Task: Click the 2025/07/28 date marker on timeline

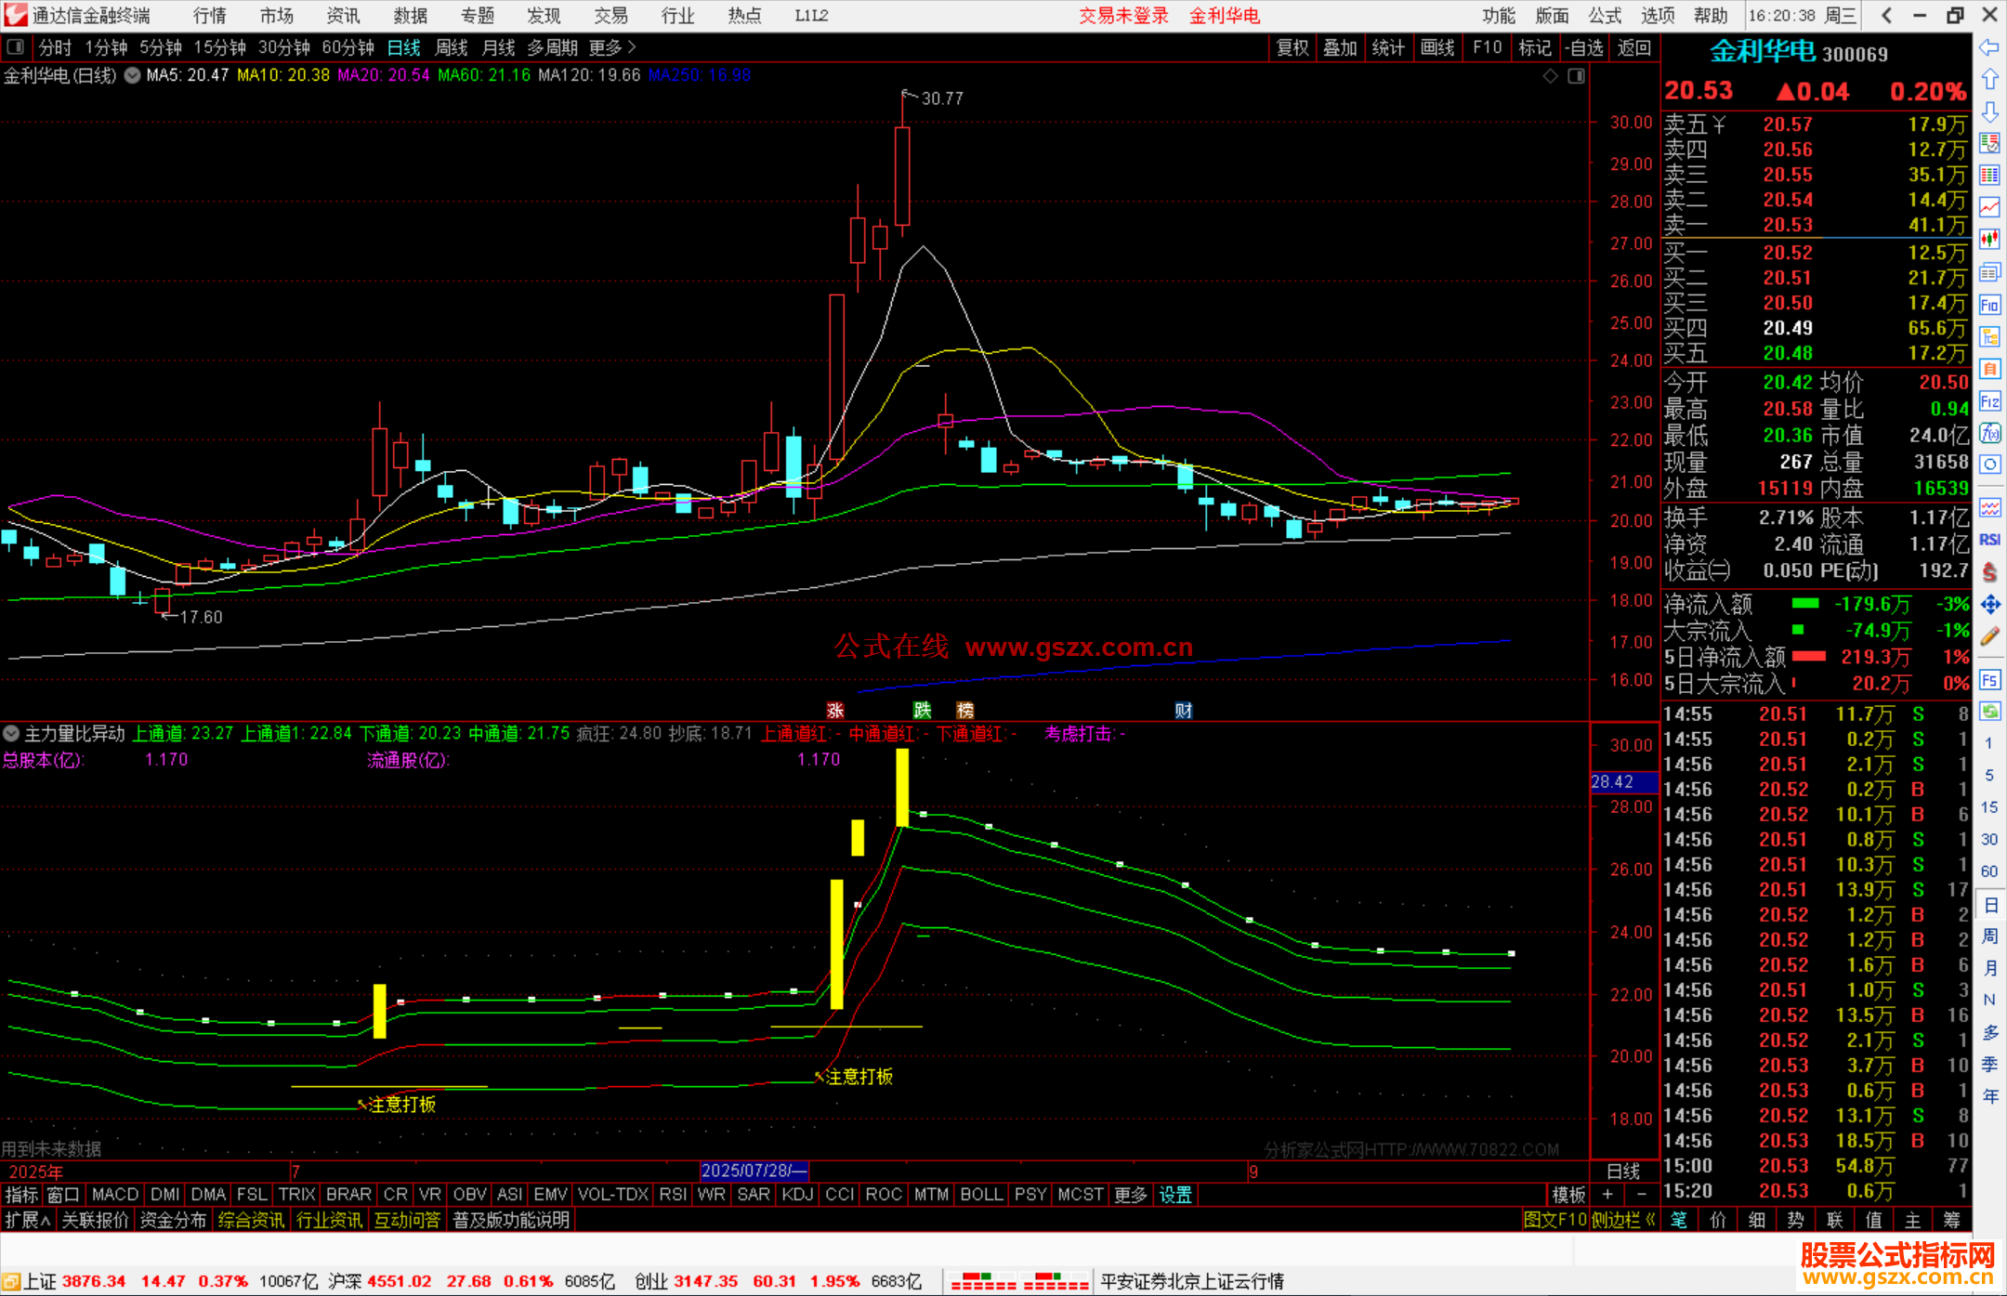Action: tap(754, 1171)
